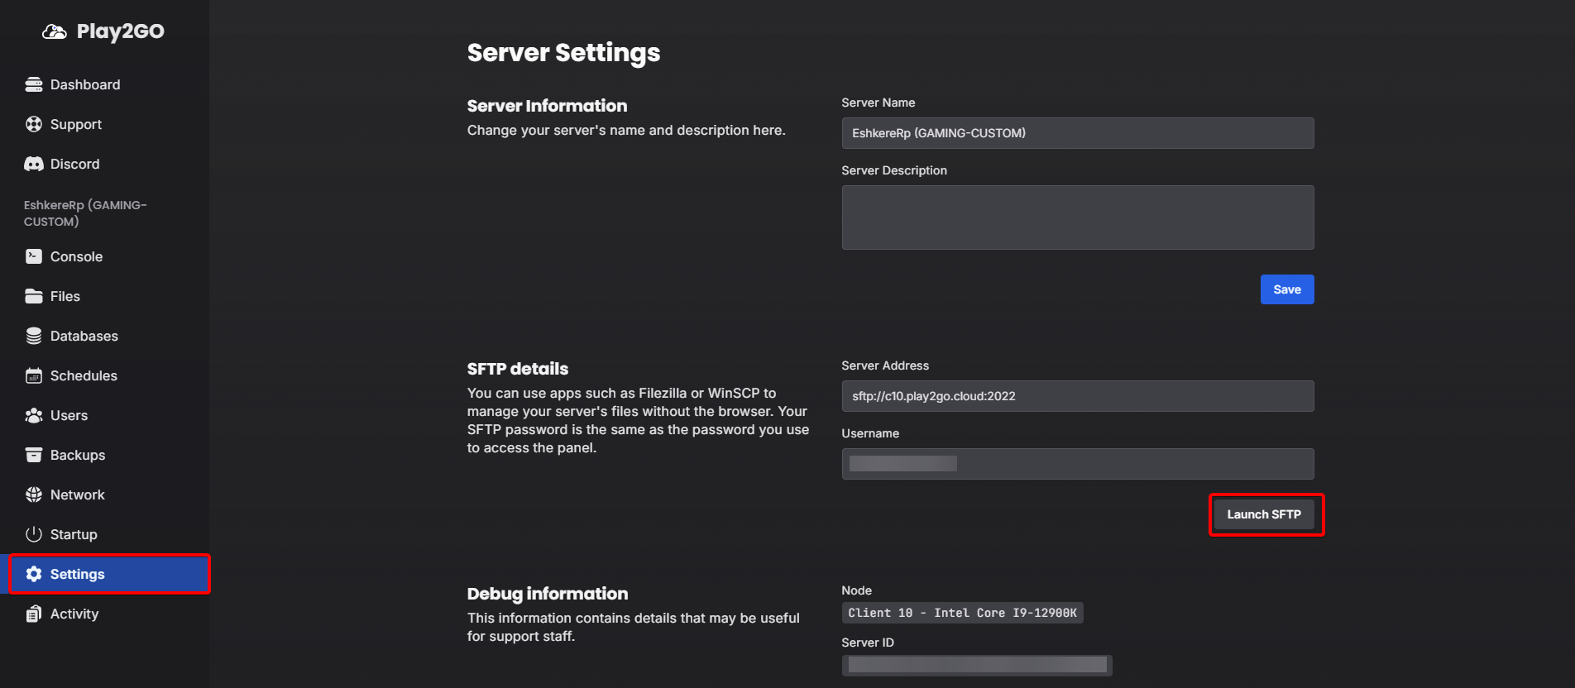Focus the Server Name text field
1575x688 pixels.
tap(1077, 133)
